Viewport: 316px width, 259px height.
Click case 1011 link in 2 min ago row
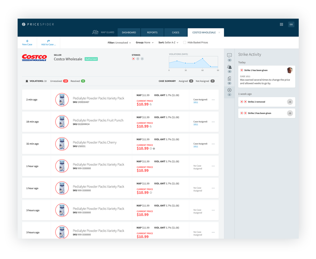pos(196,102)
